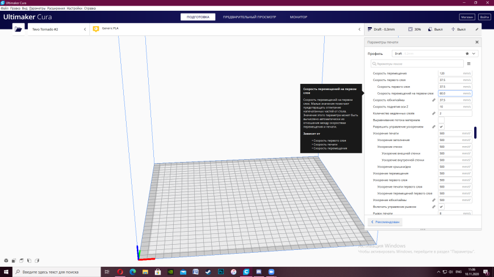
Task: Switch to front view cube icon
Action: point(14,261)
